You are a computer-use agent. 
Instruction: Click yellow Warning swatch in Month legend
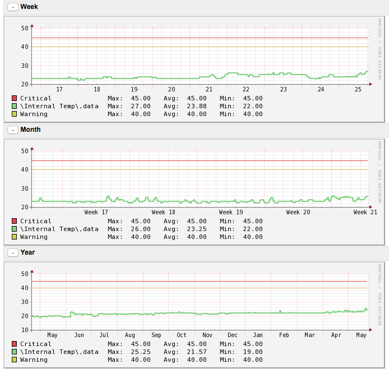coord(14,237)
